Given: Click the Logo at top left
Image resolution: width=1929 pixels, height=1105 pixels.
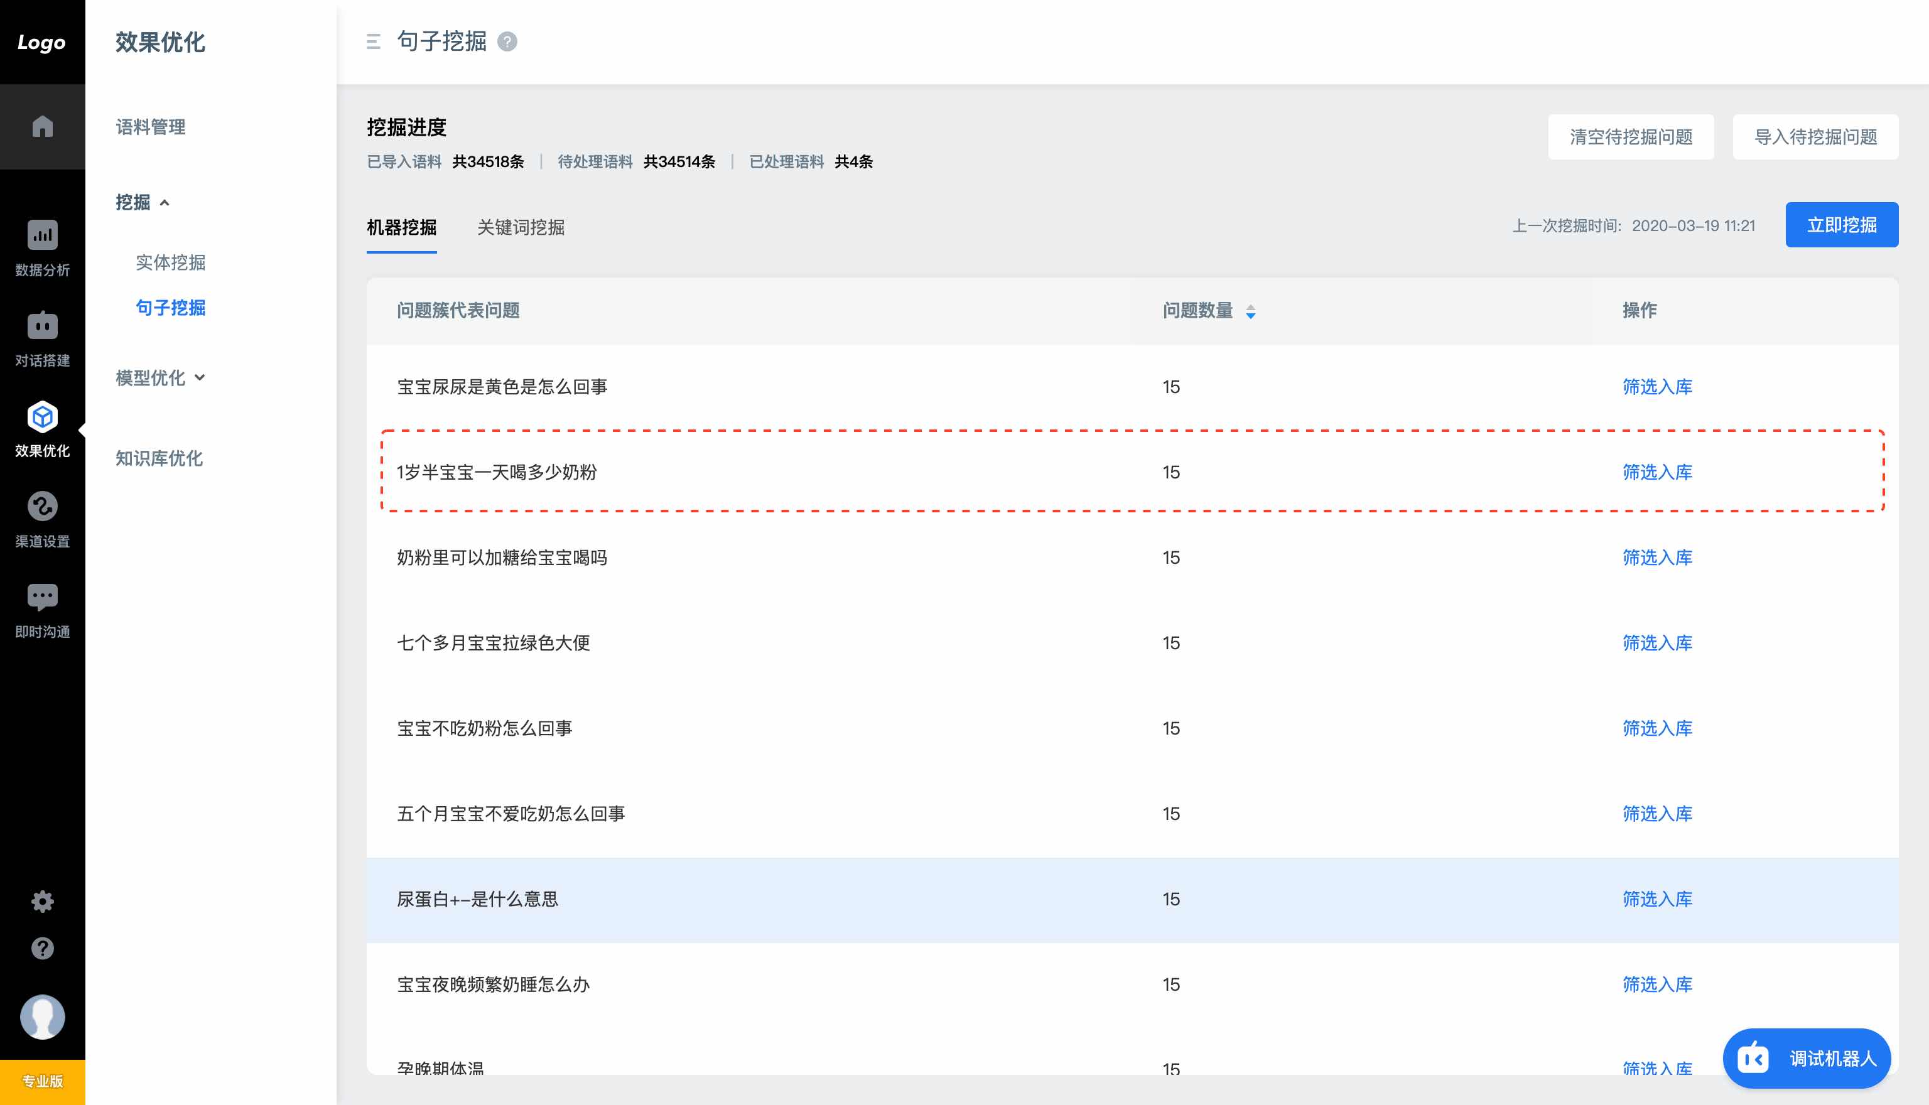Looking at the screenshot, I should pyautogui.click(x=41, y=43).
